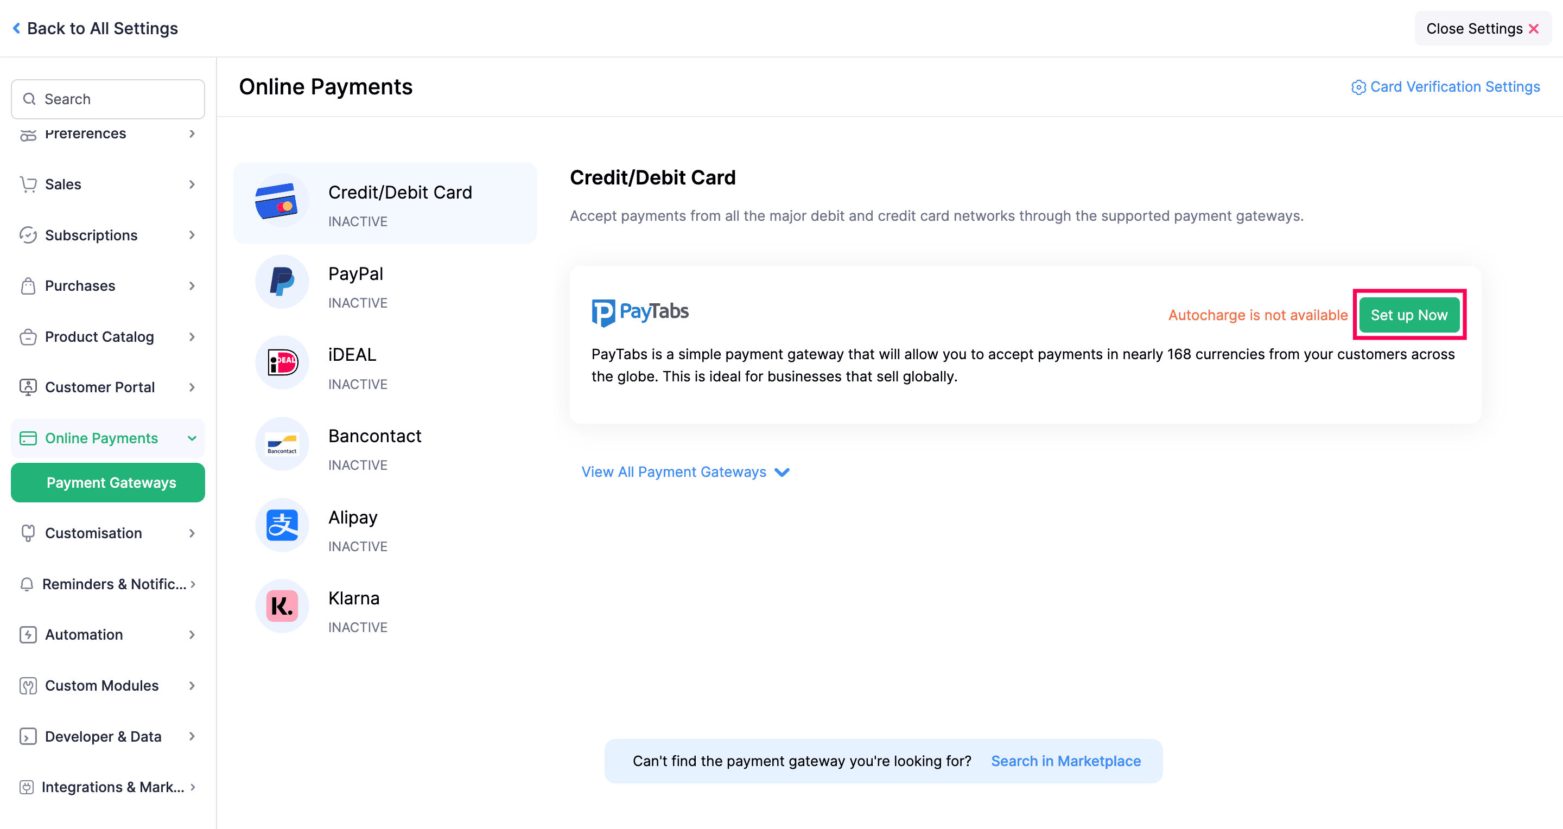The height and width of the screenshot is (829, 1563).
Task: Click the Card Verification Settings gear icon
Action: [1358, 87]
